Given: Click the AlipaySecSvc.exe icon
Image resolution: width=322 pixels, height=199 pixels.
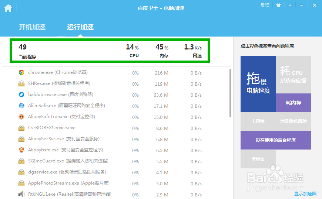Looking at the screenshot, I should pyautogui.click(x=21, y=139).
